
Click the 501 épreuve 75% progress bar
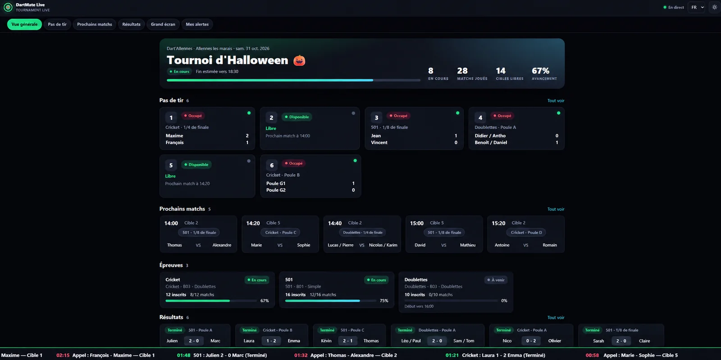tap(331, 301)
